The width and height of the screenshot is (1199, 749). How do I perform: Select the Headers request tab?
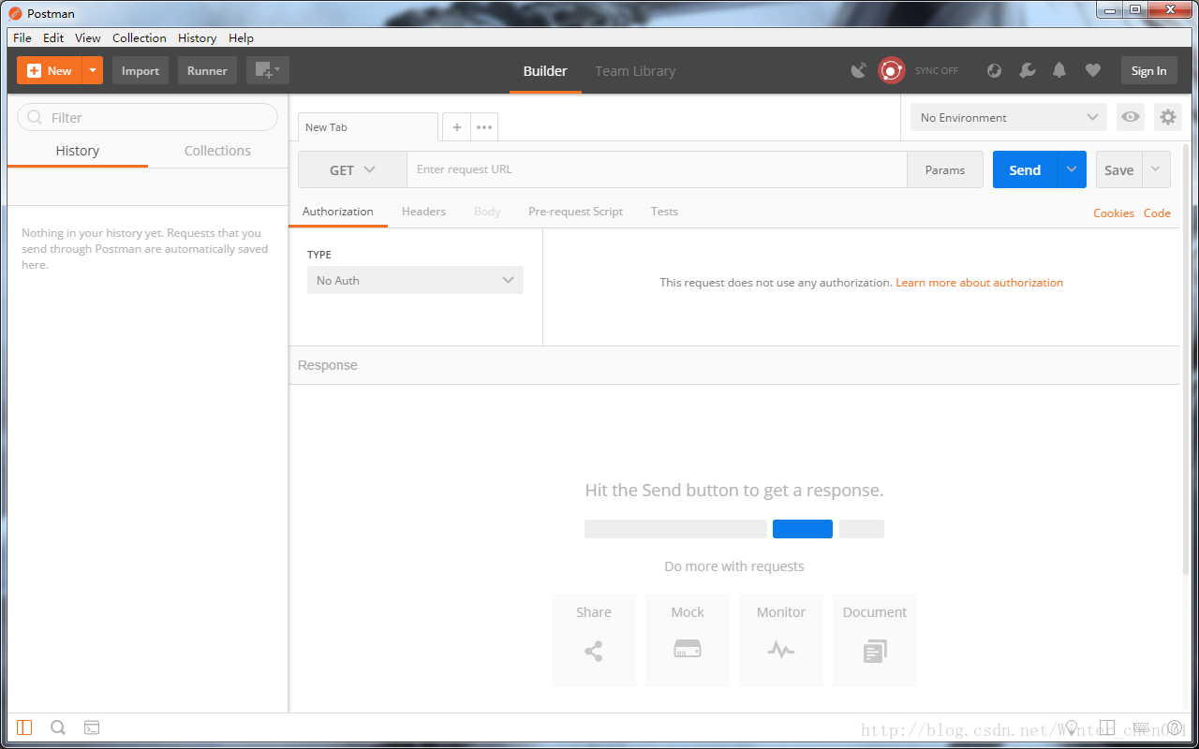point(423,212)
